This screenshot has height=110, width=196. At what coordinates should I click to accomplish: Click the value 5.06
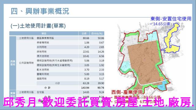pyautogui.click(x=87, y=61)
